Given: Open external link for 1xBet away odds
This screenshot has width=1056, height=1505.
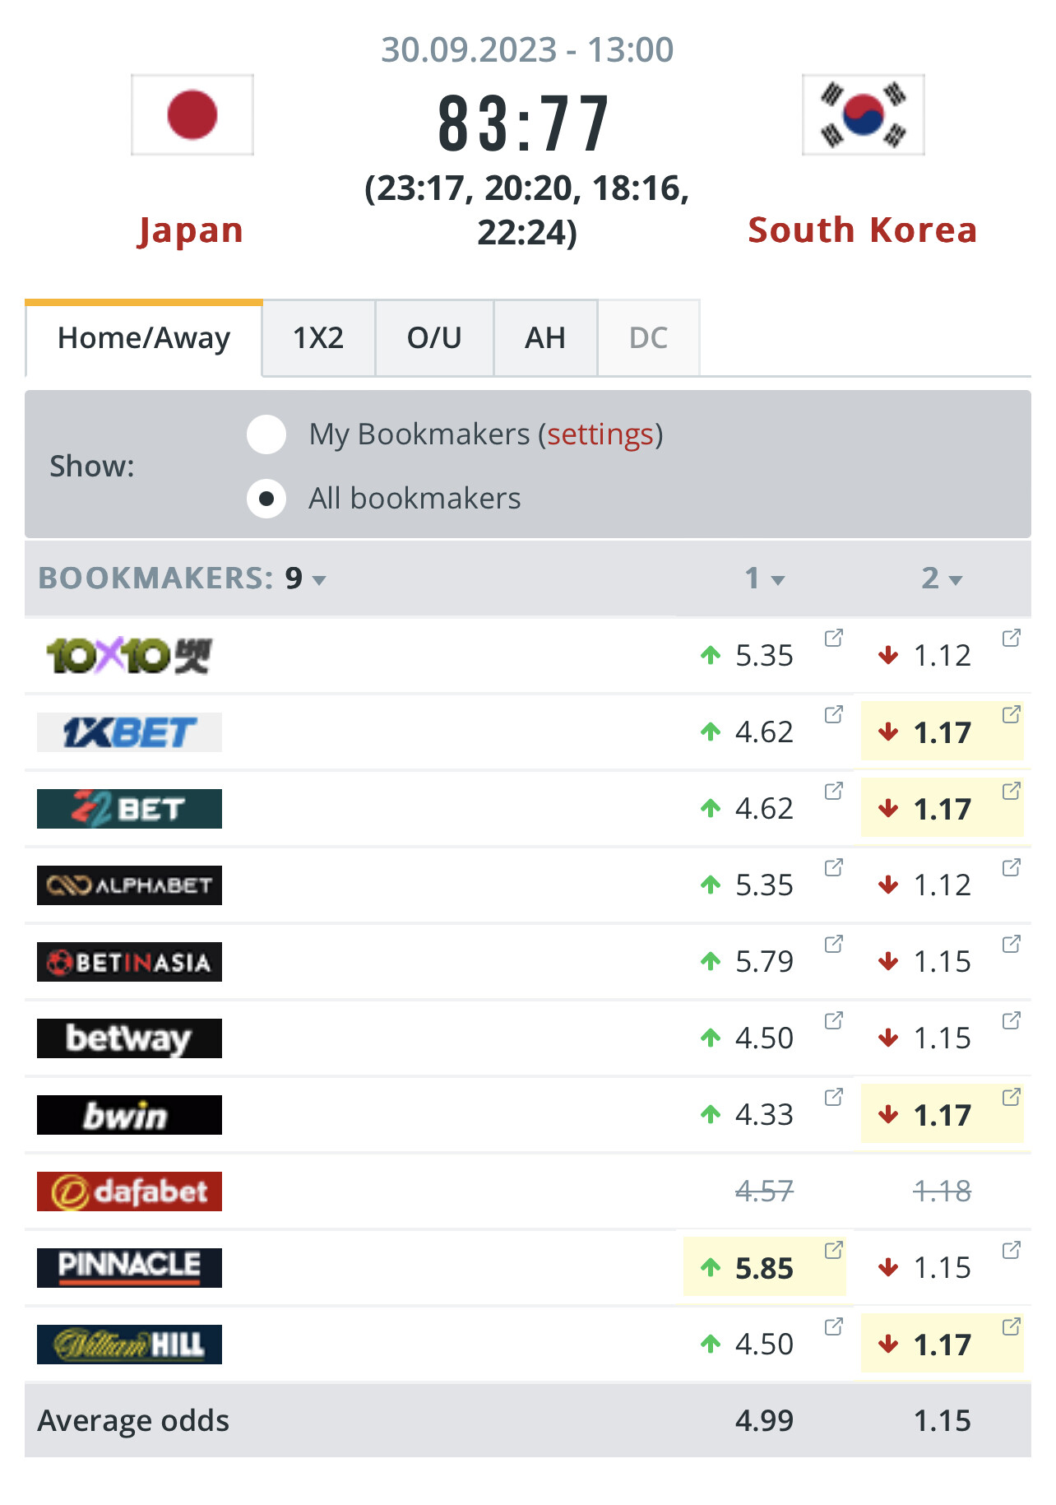Looking at the screenshot, I should tap(1011, 714).
